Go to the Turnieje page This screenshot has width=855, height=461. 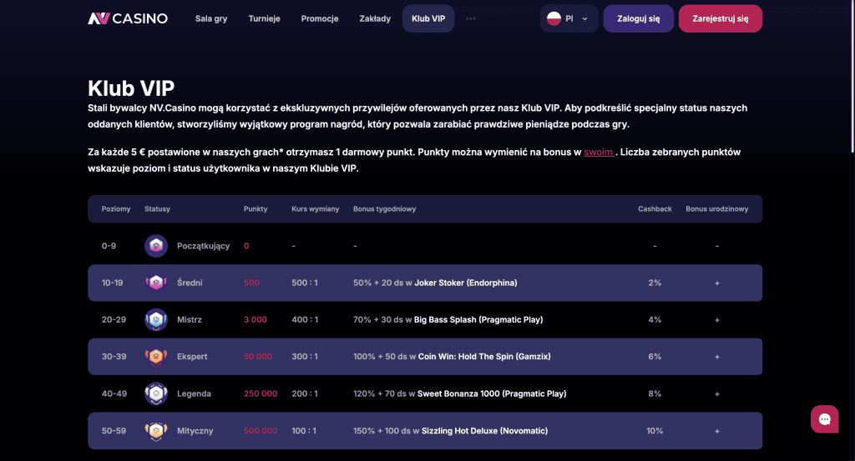coord(264,18)
